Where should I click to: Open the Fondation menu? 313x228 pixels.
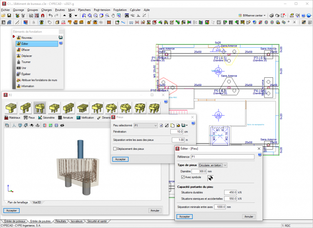[120, 9]
